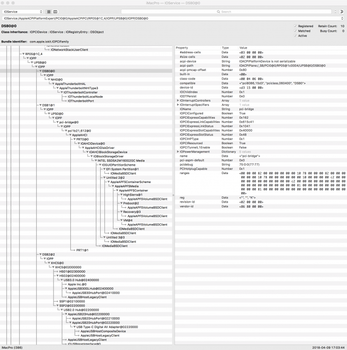Collapse the RP05@1C,4 node

tap(23, 54)
